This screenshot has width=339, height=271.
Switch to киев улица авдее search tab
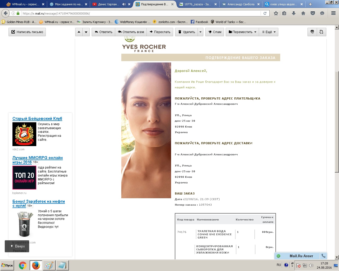click(283, 4)
